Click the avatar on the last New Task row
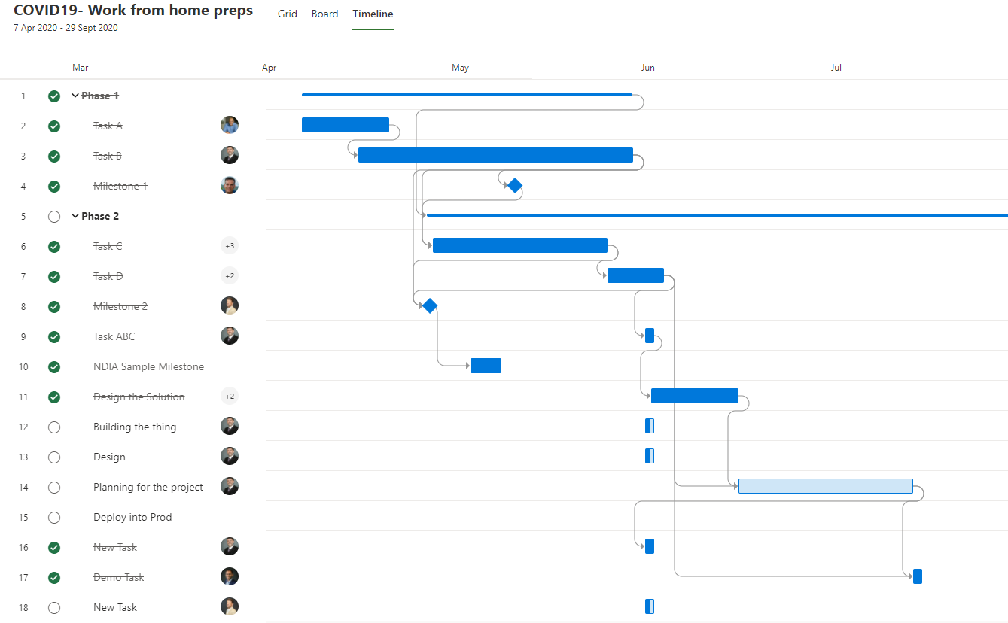 pos(230,607)
